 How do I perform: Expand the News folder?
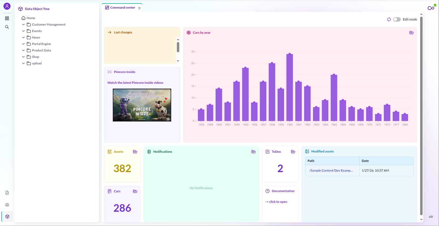(x=23, y=37)
